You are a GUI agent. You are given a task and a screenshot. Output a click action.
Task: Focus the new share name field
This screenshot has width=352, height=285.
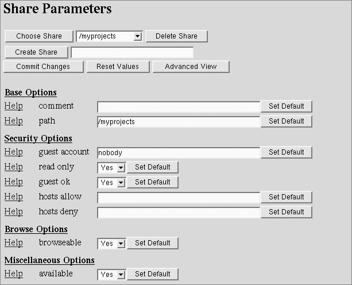pos(132,52)
